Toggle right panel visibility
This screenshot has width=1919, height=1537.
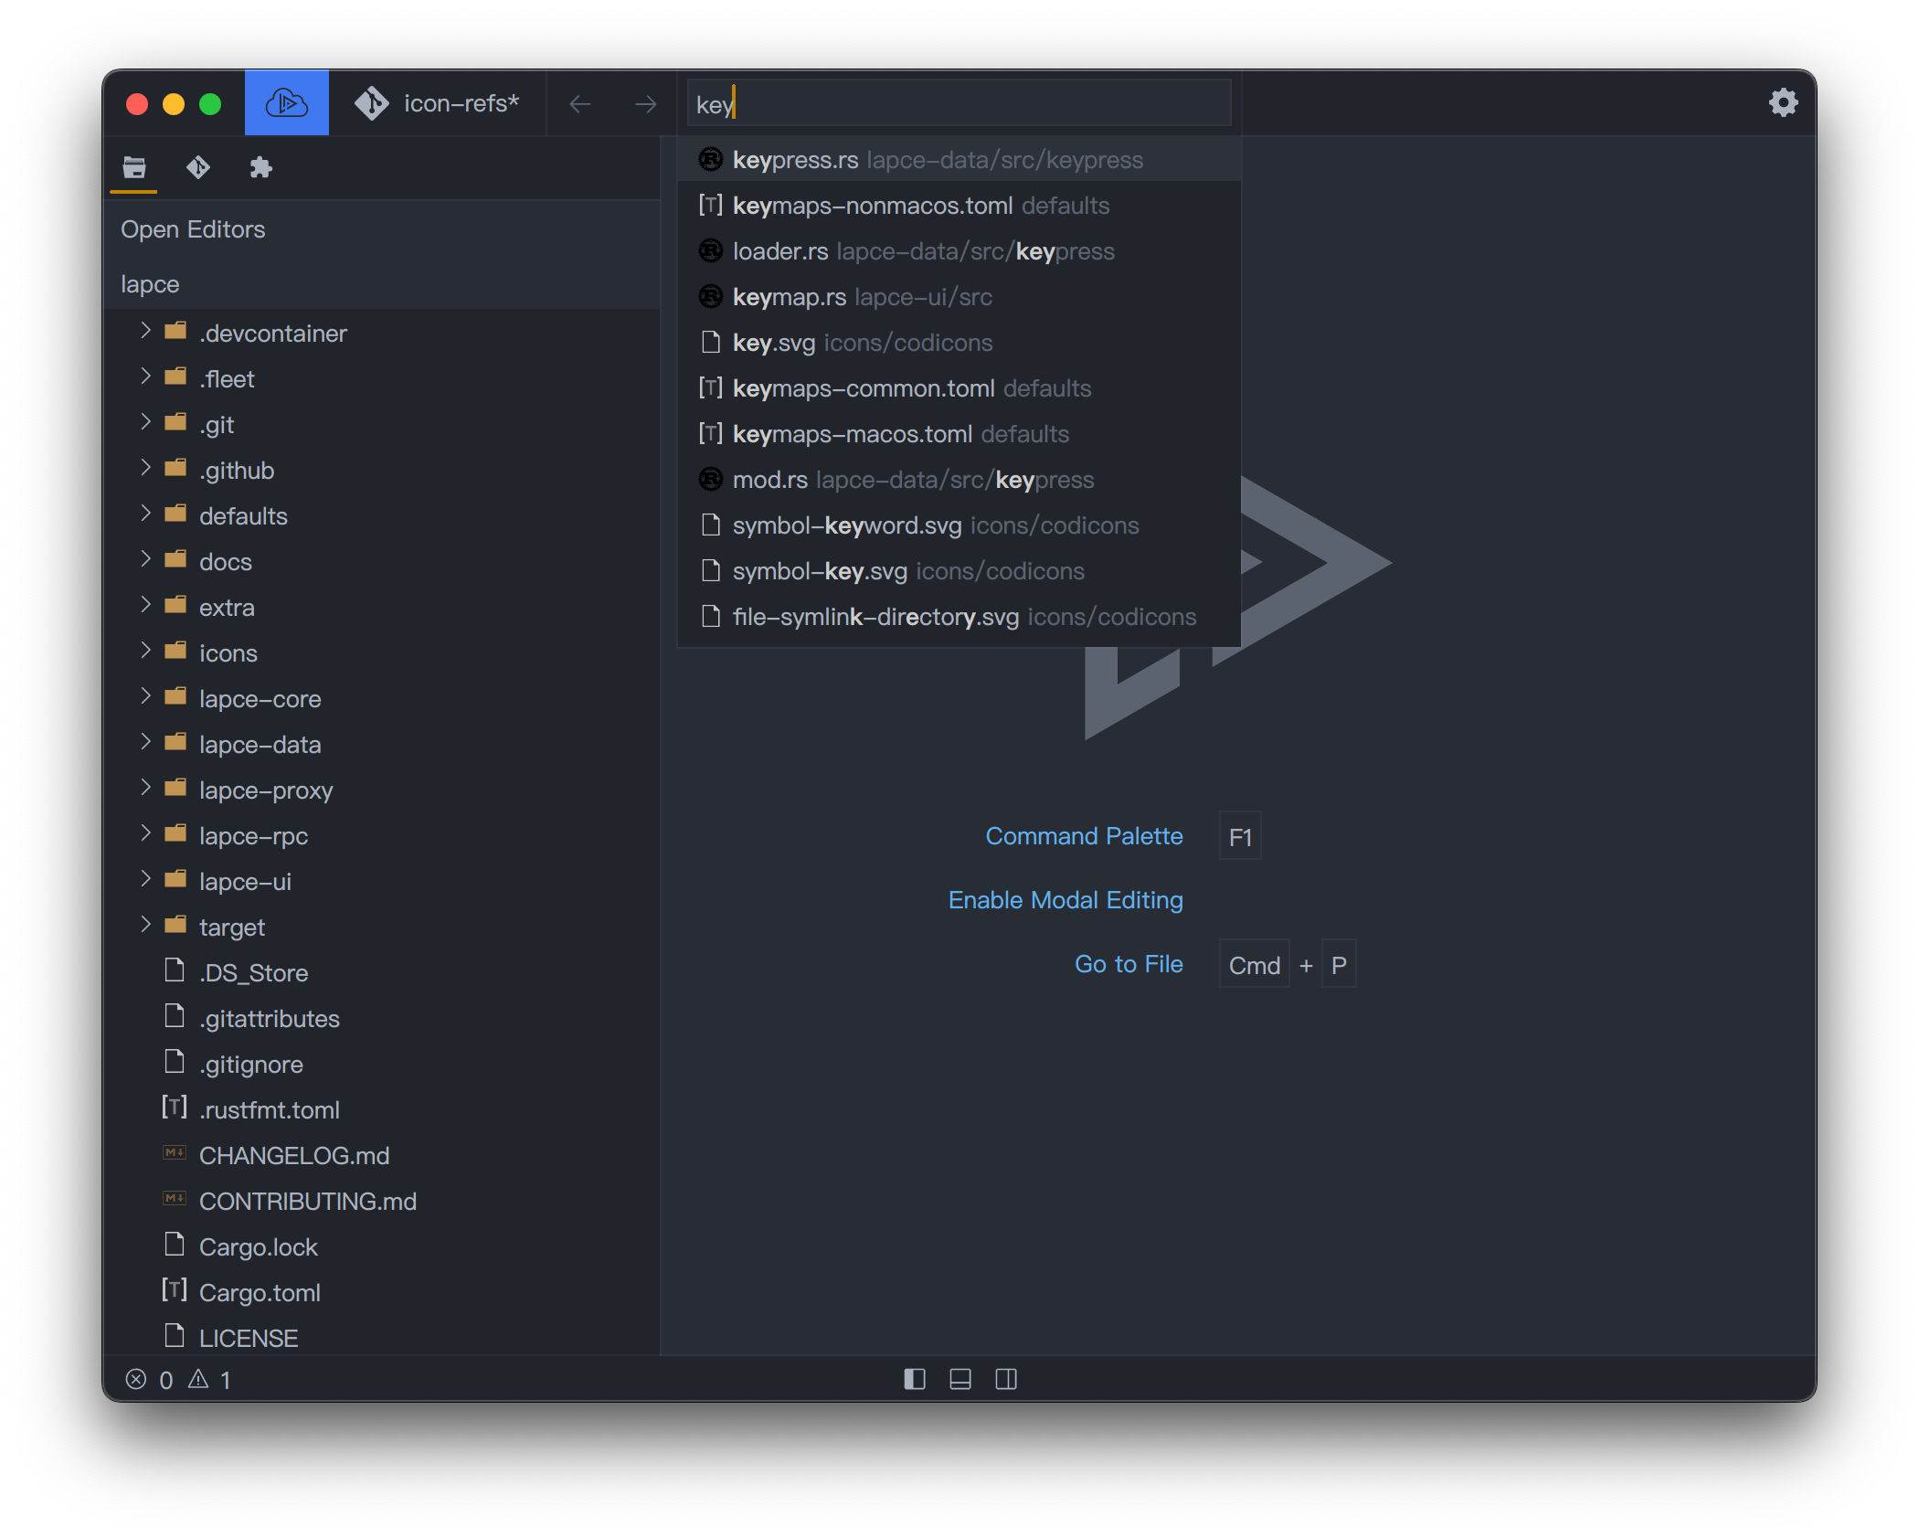pos(1005,1379)
